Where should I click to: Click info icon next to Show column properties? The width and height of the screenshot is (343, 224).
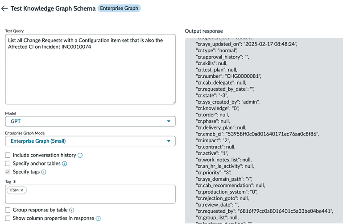(98, 219)
